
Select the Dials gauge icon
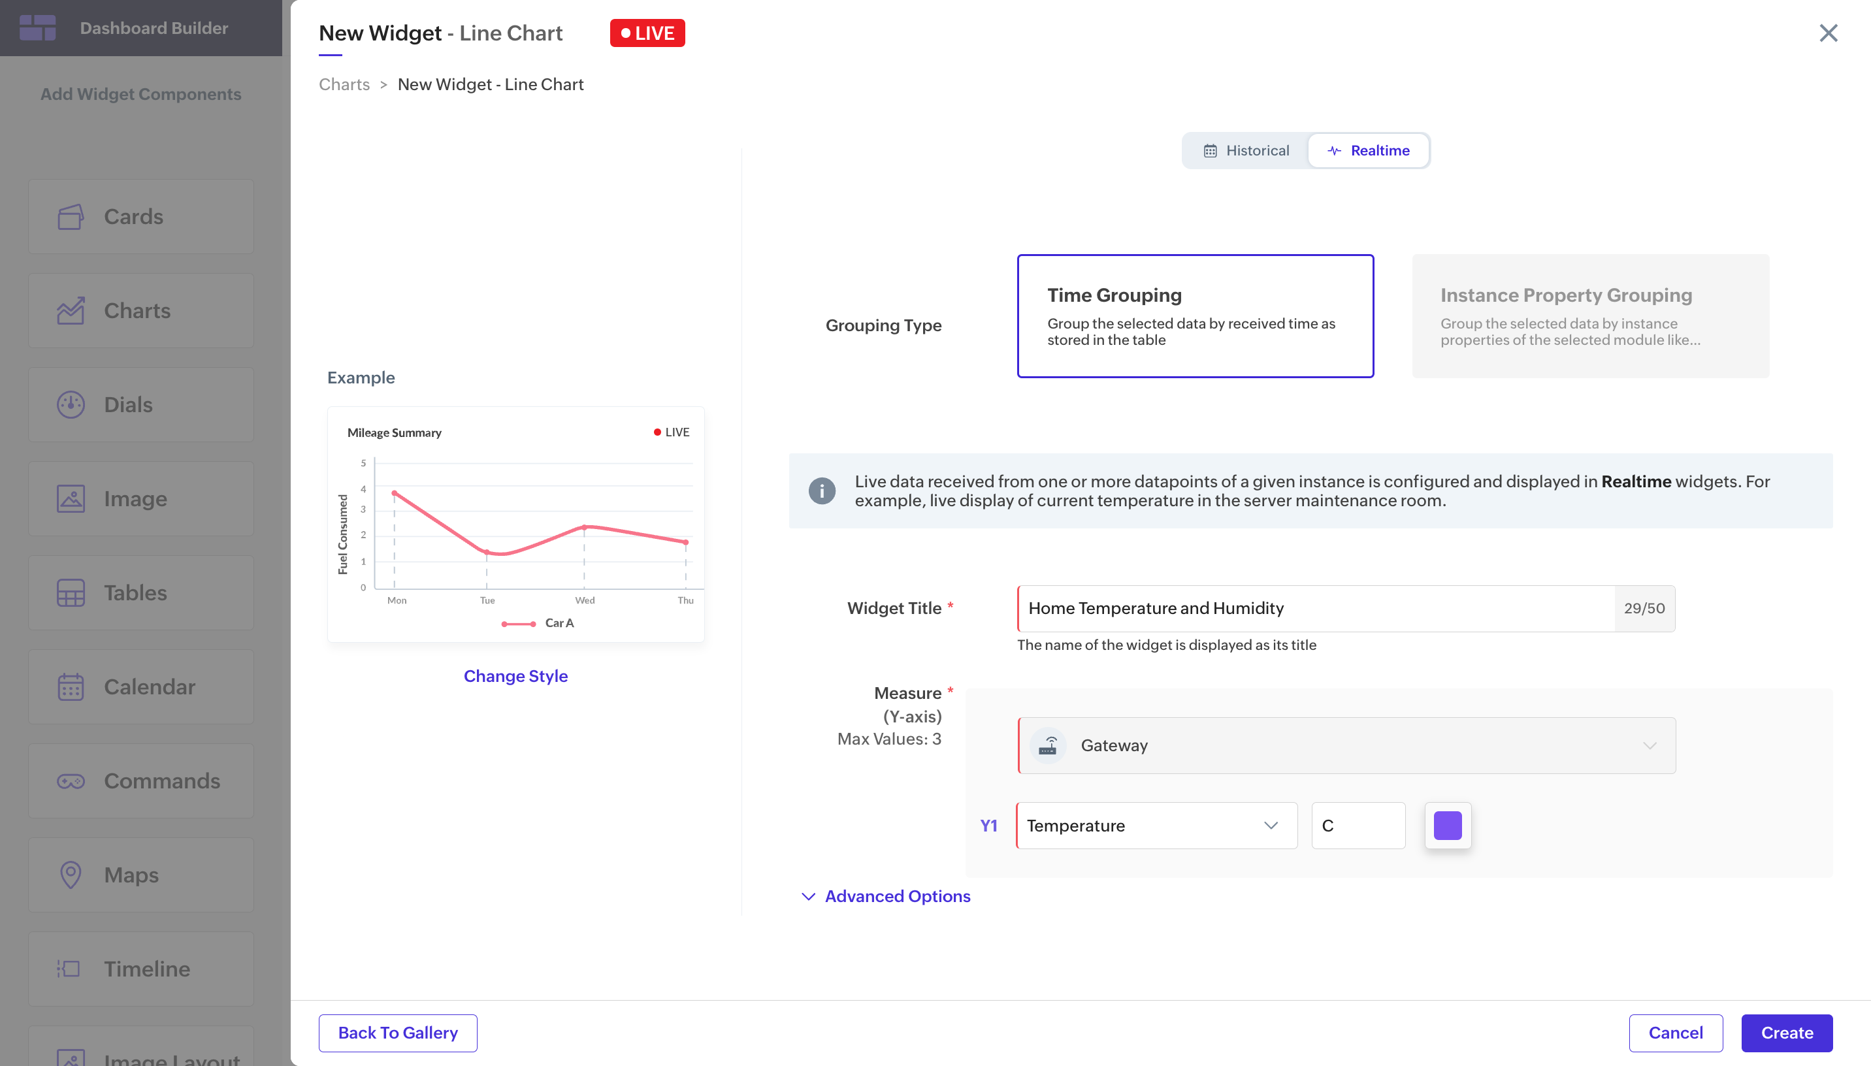(x=71, y=405)
